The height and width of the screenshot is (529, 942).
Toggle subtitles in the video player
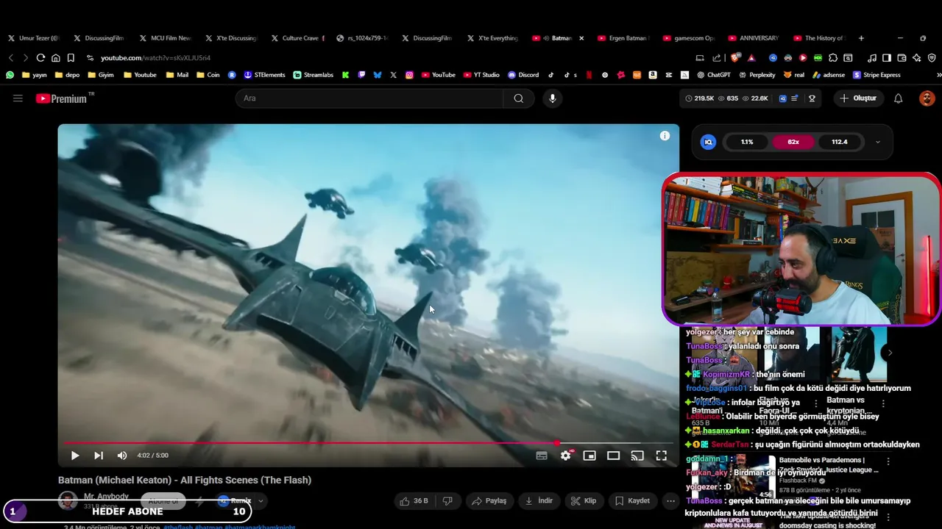(x=542, y=456)
